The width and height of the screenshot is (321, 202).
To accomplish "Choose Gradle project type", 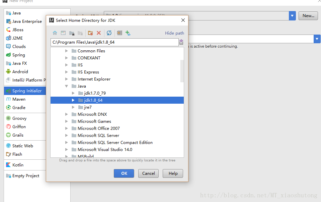I will coord(24,108).
